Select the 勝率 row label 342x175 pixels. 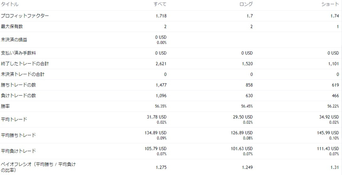5,106
